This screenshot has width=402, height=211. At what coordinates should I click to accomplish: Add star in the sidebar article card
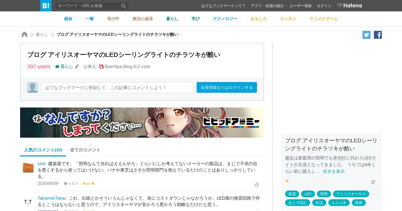(x=373, y=182)
